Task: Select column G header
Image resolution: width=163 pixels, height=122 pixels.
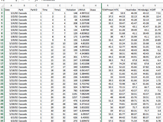Action: (84, 6)
